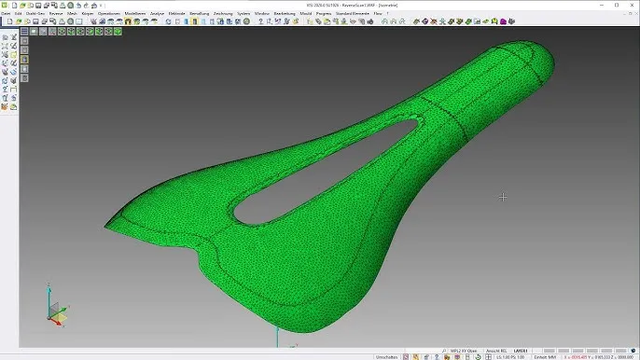The height and width of the screenshot is (360, 640).
Task: Toggle the striped list icon at view toolbar start
Action: [x=24, y=32]
